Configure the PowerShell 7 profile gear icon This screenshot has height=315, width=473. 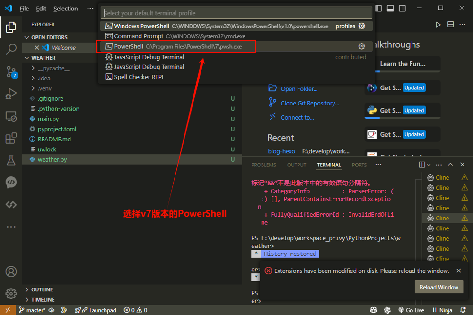(361, 46)
